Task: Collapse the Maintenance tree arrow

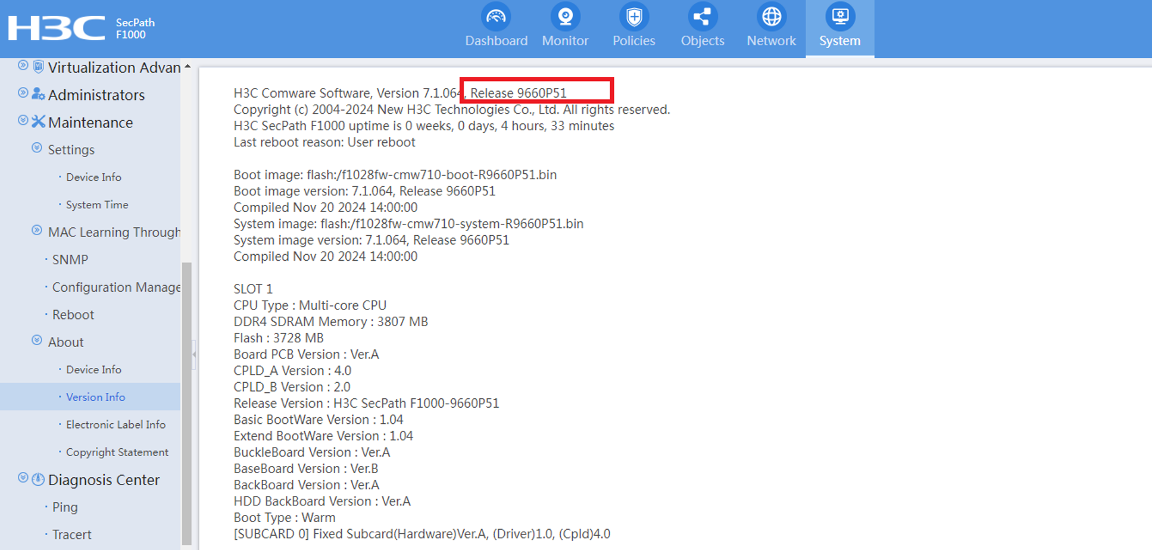Action: click(x=23, y=120)
